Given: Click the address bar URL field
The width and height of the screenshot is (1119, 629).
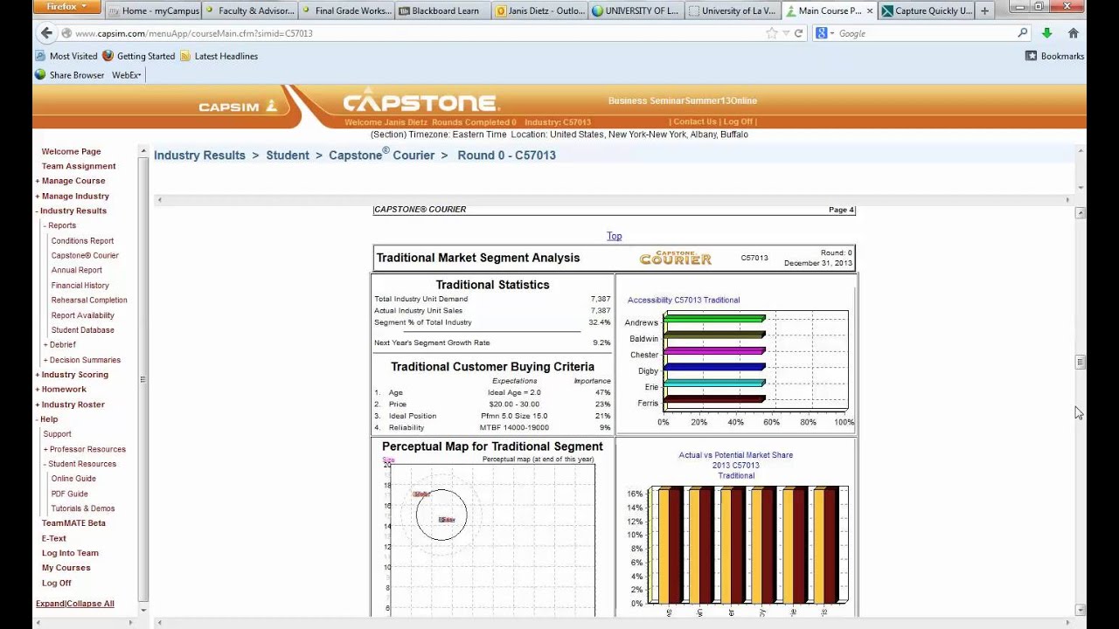Looking at the screenshot, I should point(420,33).
